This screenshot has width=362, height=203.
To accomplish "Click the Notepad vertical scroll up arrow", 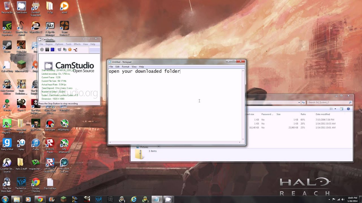I will 243,70.
